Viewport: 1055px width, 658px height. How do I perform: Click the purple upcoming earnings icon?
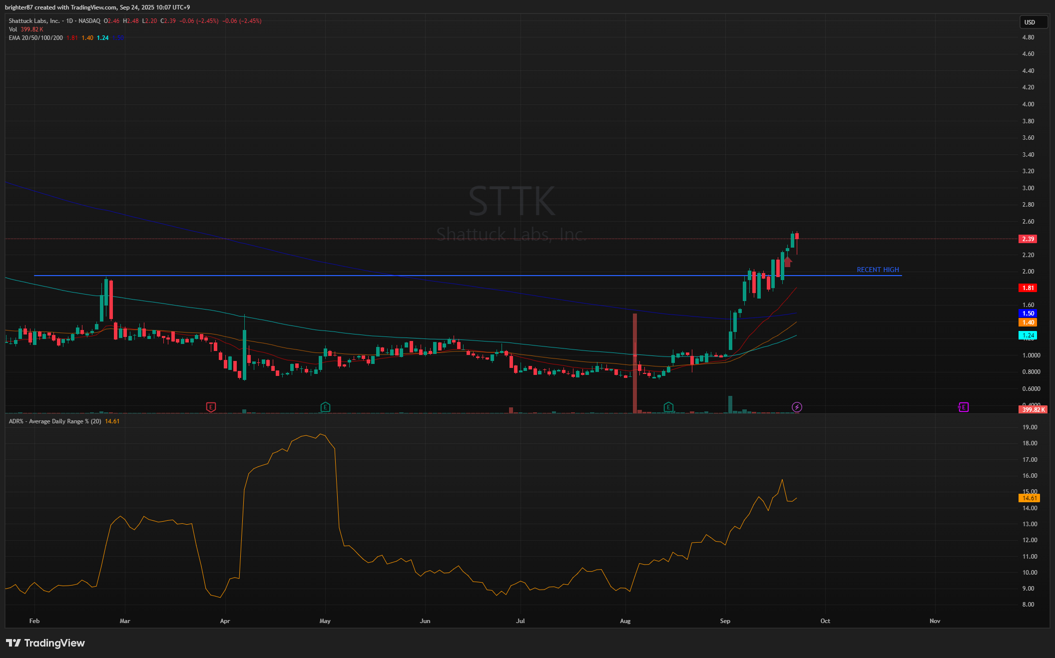click(x=964, y=407)
